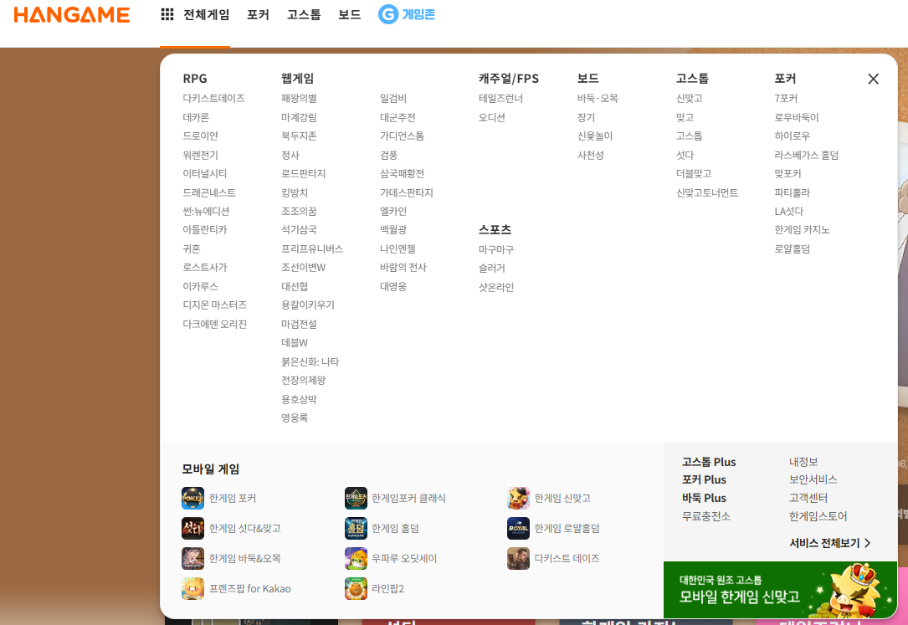
Task: Close the all-games menu panel
Action: click(x=873, y=79)
